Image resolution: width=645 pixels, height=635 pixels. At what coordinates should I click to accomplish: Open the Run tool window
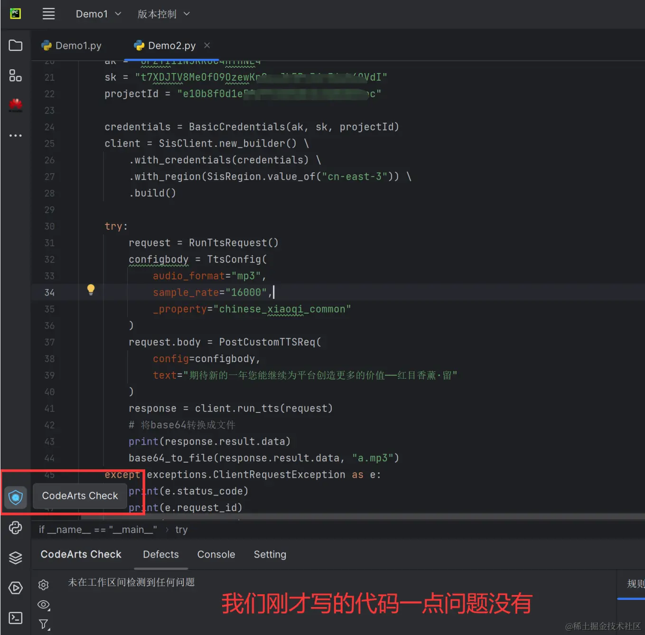coord(16,588)
